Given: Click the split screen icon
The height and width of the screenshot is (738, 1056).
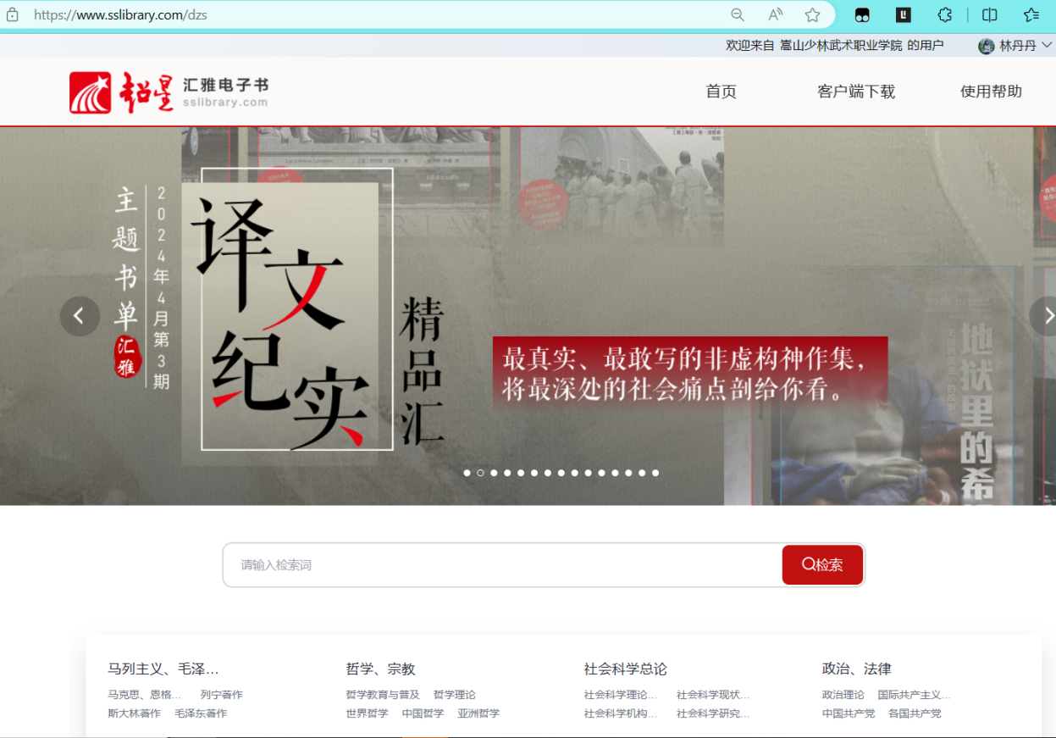Looking at the screenshot, I should 989,14.
